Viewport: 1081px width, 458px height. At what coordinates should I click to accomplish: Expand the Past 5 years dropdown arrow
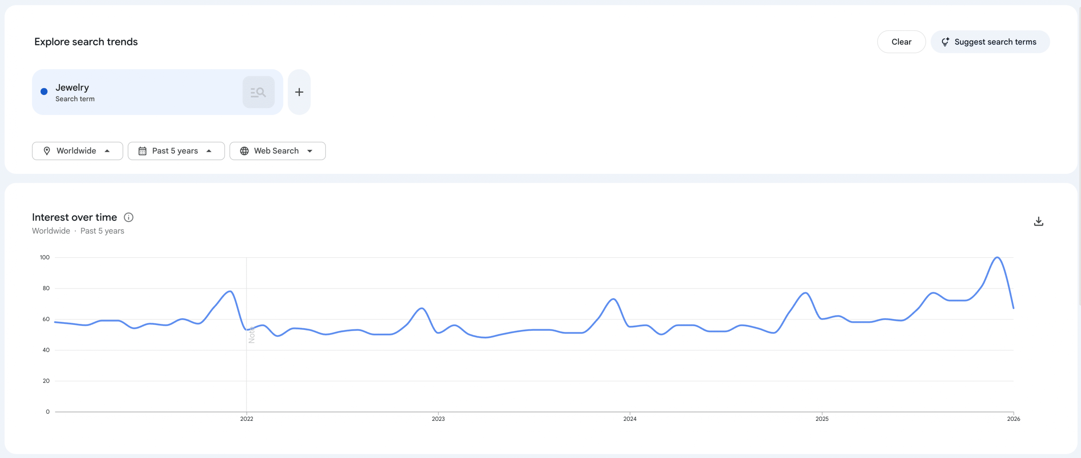(209, 151)
